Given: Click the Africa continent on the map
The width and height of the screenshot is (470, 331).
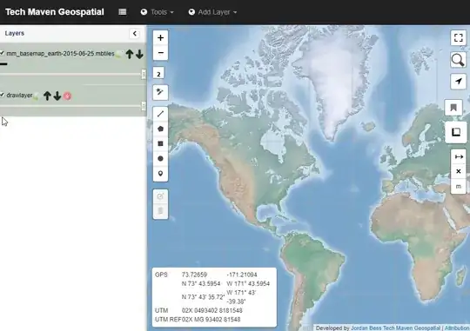Looking at the screenshot, I should [420, 240].
